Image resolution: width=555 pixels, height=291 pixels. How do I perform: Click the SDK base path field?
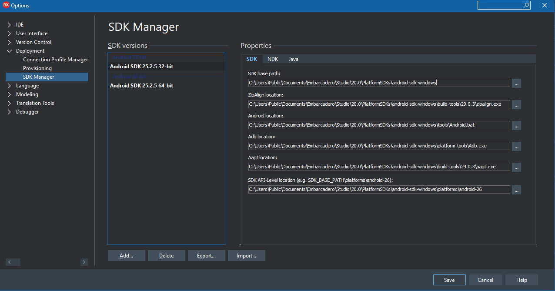pos(379,83)
